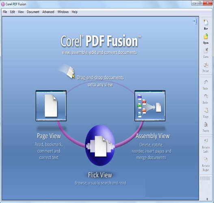The height and width of the screenshot is (203, 214).
Task: Click the Save toolbar icon
Action: click(x=206, y=51)
